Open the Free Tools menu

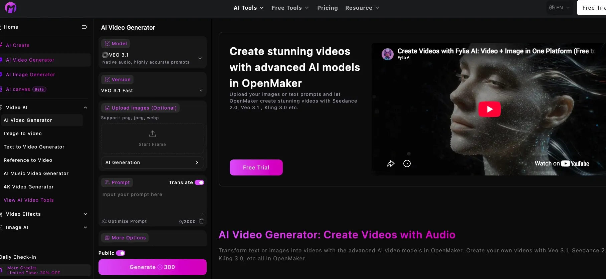290,8
